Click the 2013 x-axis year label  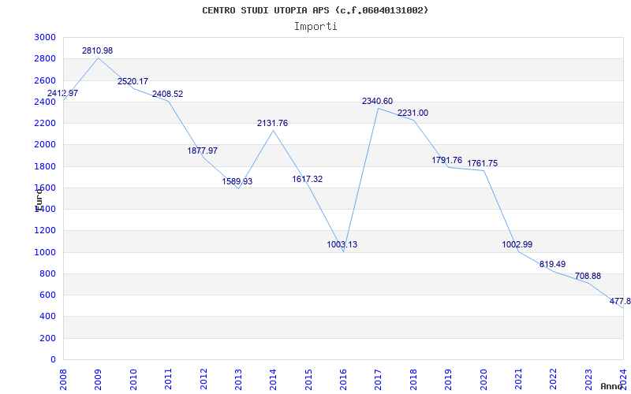238,379
